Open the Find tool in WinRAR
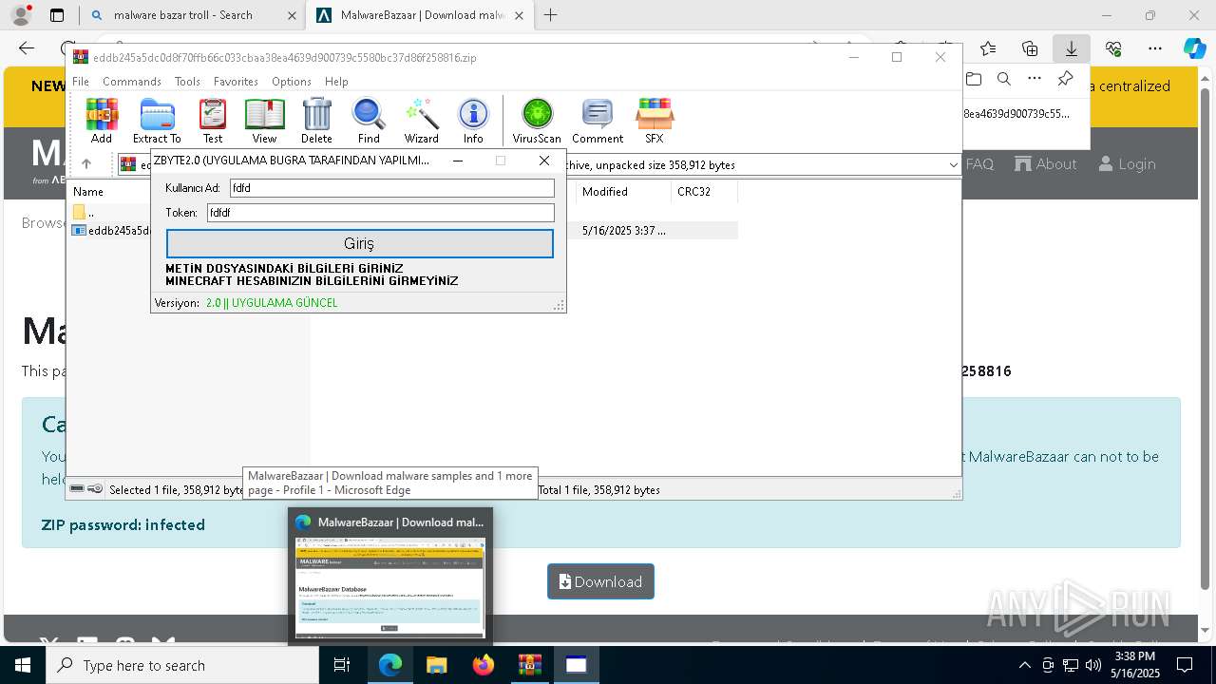Screen dimensions: 1216x684 tap(369, 121)
